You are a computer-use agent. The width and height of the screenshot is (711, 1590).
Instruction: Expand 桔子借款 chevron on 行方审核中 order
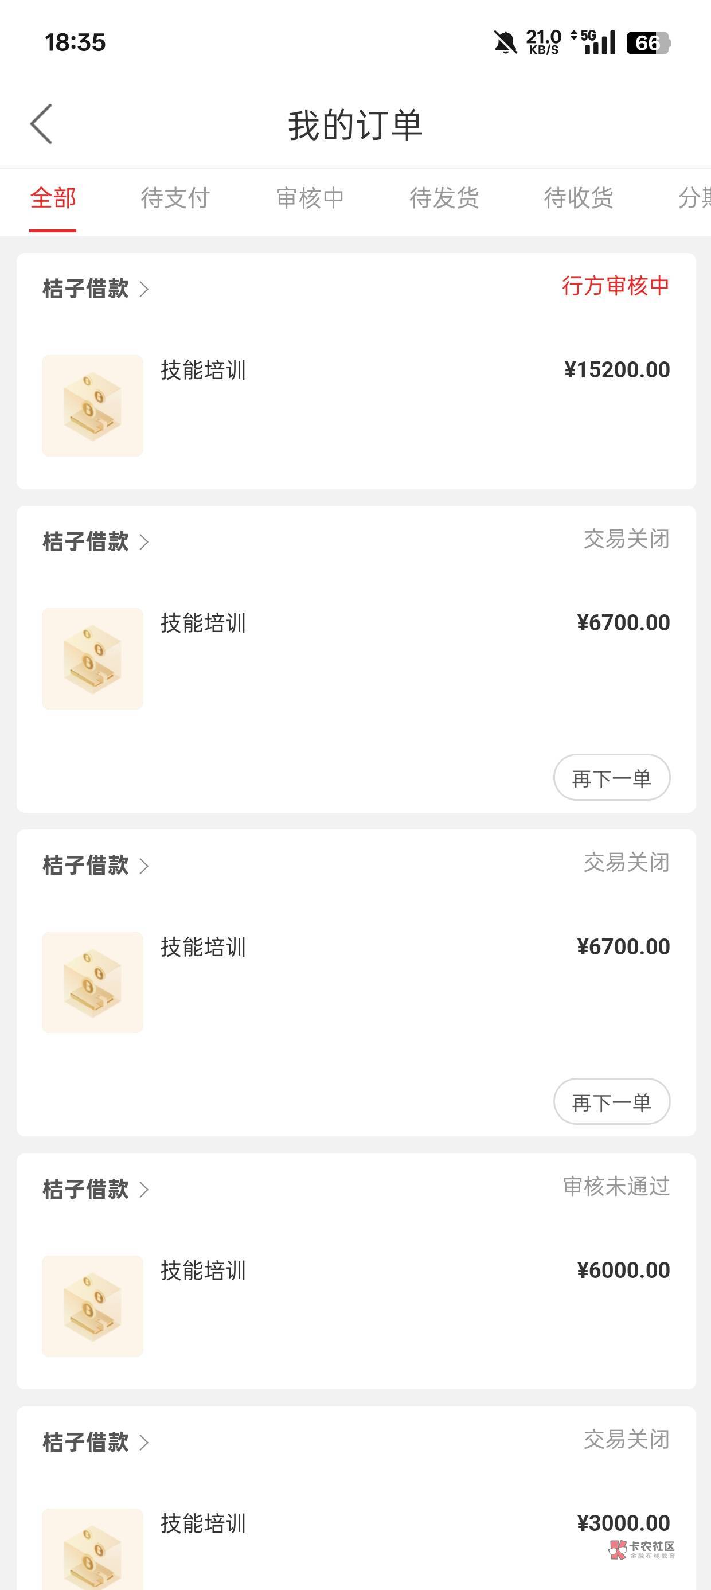click(144, 289)
